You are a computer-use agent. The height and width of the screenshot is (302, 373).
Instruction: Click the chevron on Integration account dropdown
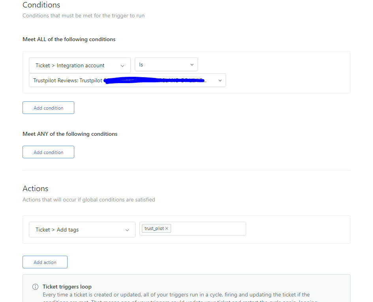(122, 65)
